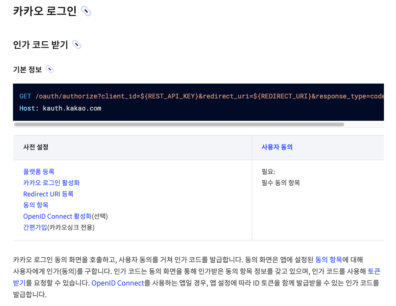Click the (카카오싱크 전용) text
Screen dimensions: 396x306
[x=71, y=228]
